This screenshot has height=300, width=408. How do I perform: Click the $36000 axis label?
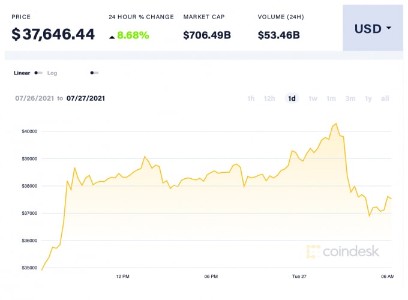pyautogui.click(x=29, y=241)
